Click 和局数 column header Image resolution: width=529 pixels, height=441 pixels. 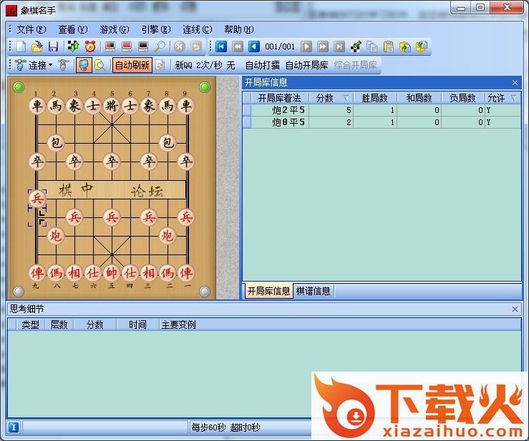pyautogui.click(x=419, y=98)
